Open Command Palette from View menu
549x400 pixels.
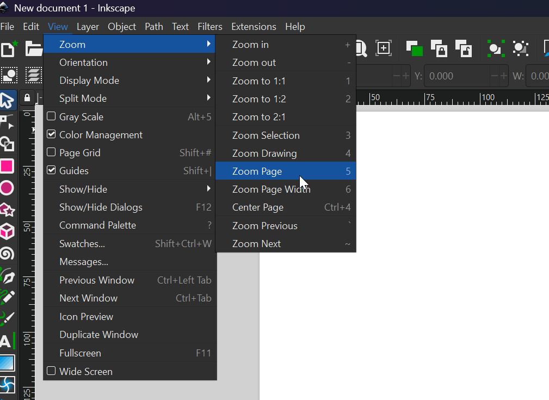point(130,225)
